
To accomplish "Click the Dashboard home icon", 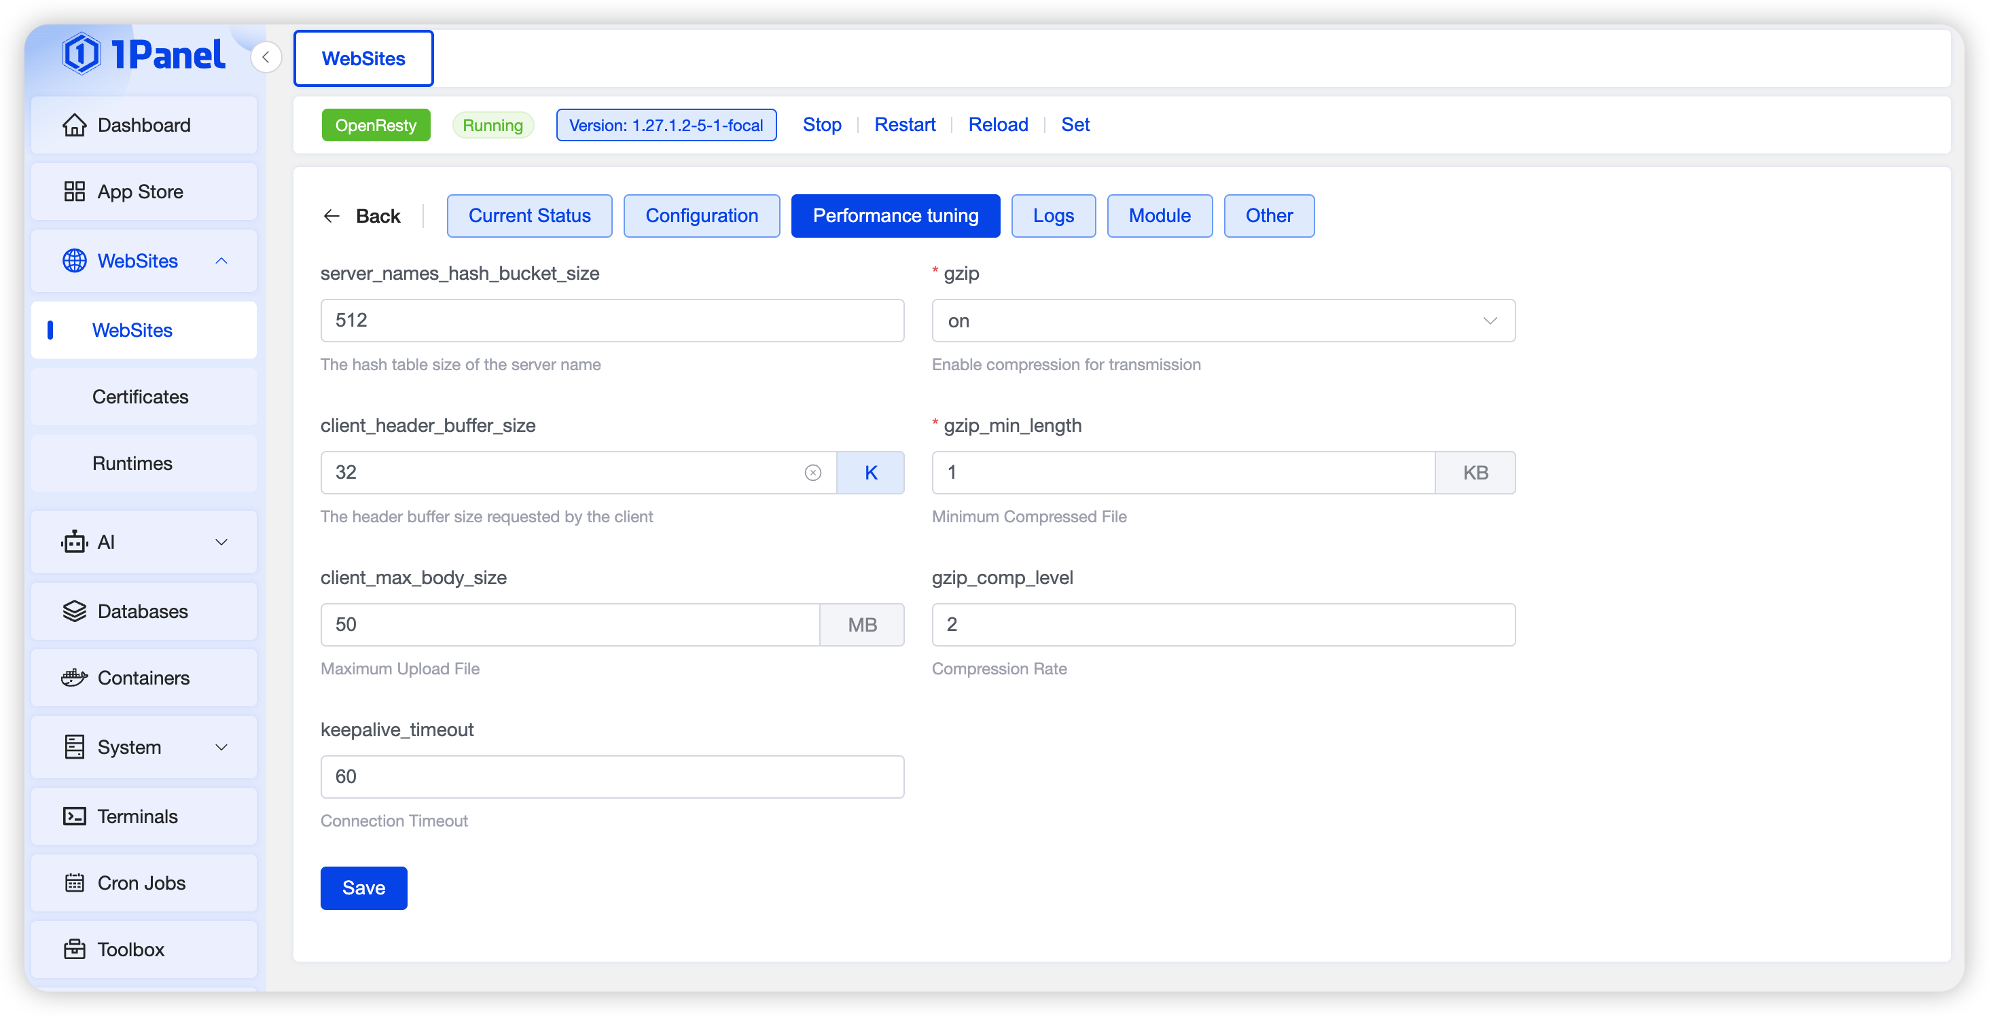I will (x=74, y=125).
